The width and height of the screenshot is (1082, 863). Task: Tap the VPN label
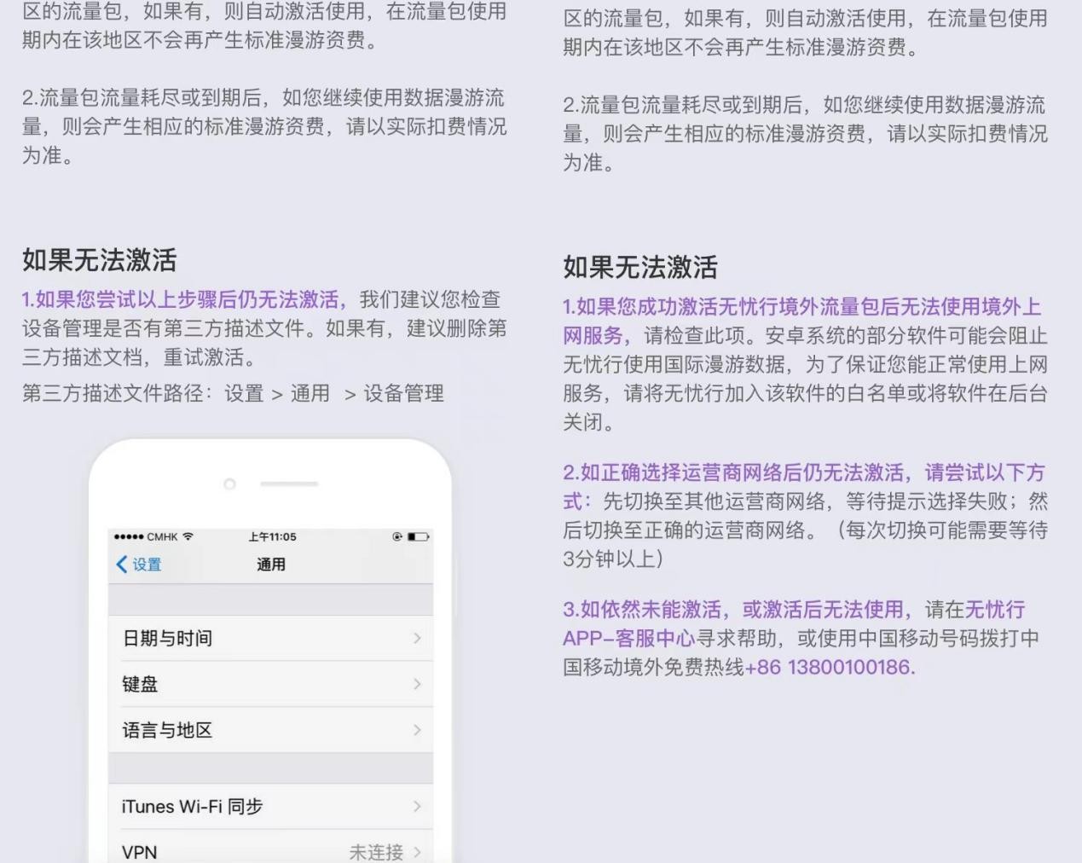139,852
